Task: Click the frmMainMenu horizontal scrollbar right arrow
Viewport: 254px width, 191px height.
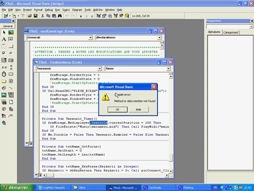Action: coord(167,175)
